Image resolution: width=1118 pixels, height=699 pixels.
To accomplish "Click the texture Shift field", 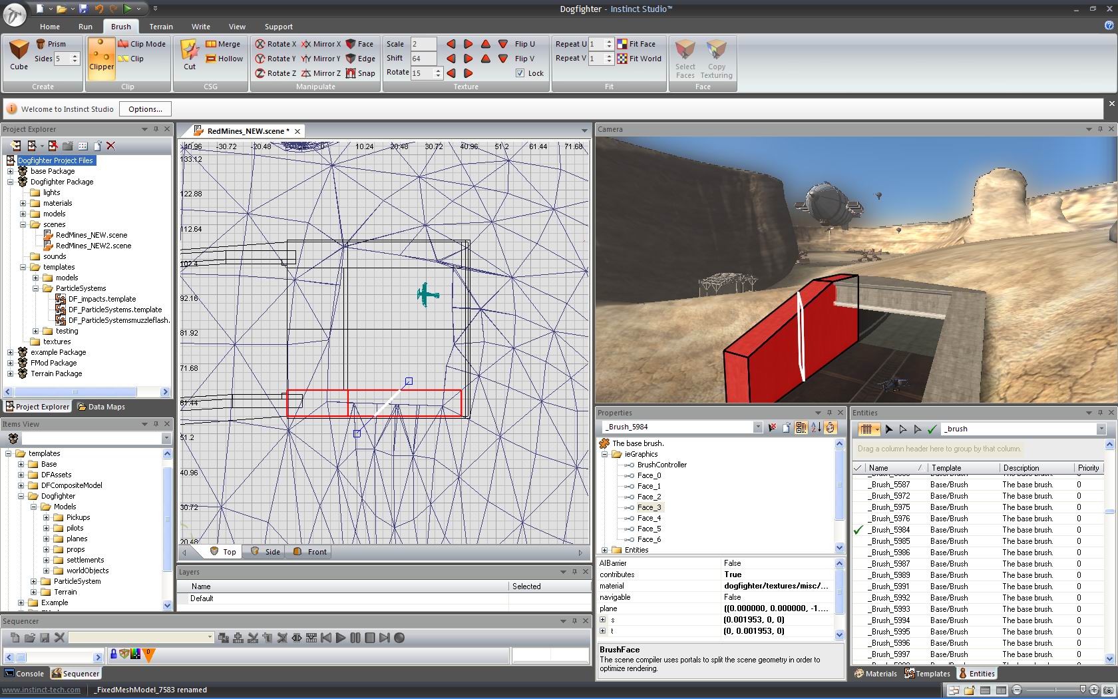I will (x=423, y=59).
